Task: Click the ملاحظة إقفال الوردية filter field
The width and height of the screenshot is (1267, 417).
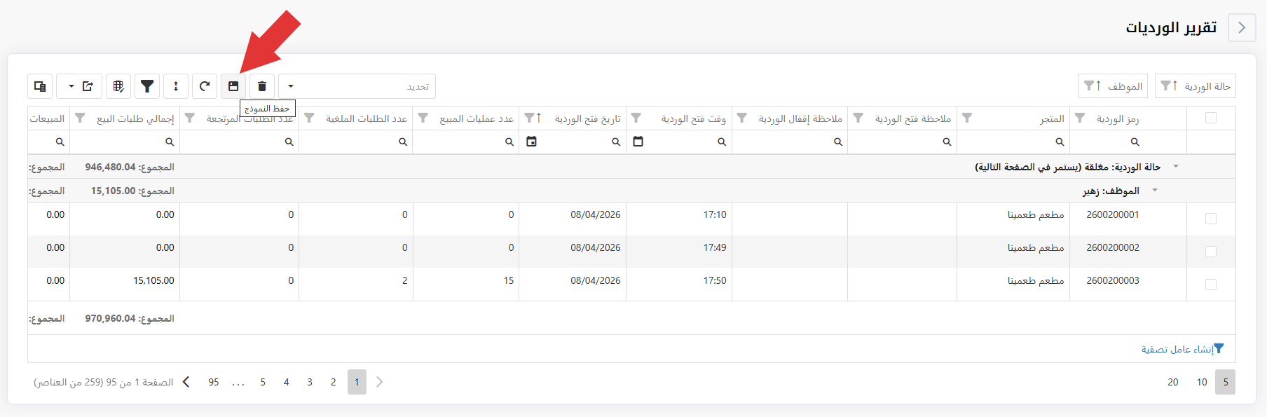Action: coord(790,142)
